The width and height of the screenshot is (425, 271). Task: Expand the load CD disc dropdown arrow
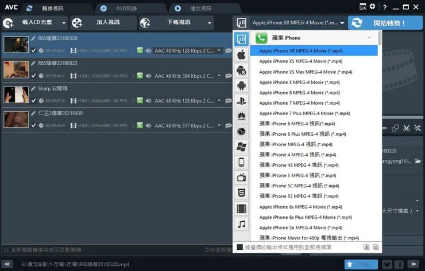64,23
